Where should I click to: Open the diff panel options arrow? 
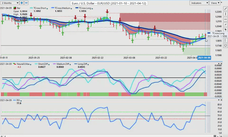click(x=219, y=64)
